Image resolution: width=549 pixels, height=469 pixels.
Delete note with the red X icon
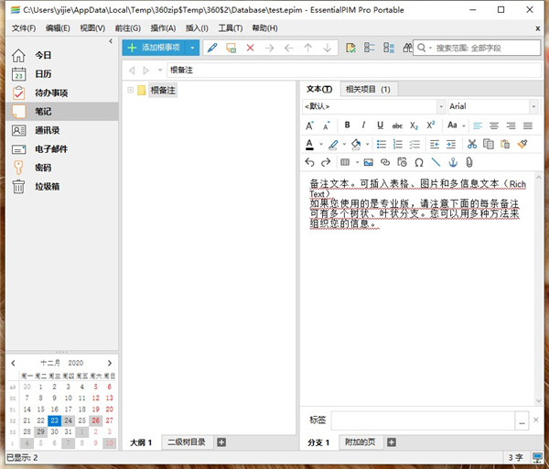(250, 48)
